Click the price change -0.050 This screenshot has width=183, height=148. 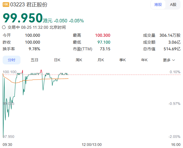(61, 21)
